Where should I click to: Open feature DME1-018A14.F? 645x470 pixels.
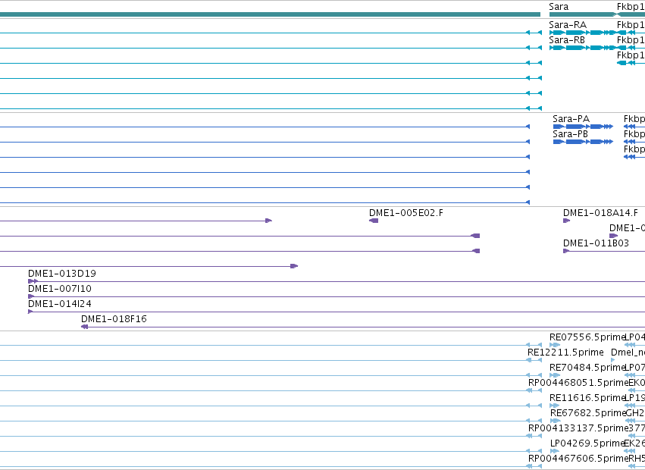tap(566, 221)
